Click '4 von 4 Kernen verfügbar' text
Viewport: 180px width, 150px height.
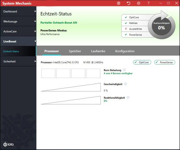coord(118,73)
